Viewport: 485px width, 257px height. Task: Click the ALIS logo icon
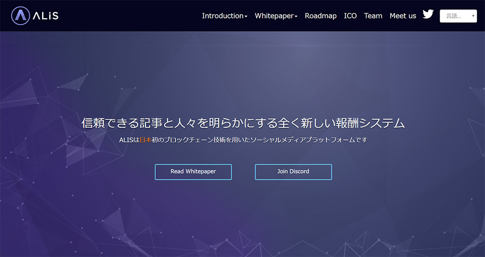(20, 16)
